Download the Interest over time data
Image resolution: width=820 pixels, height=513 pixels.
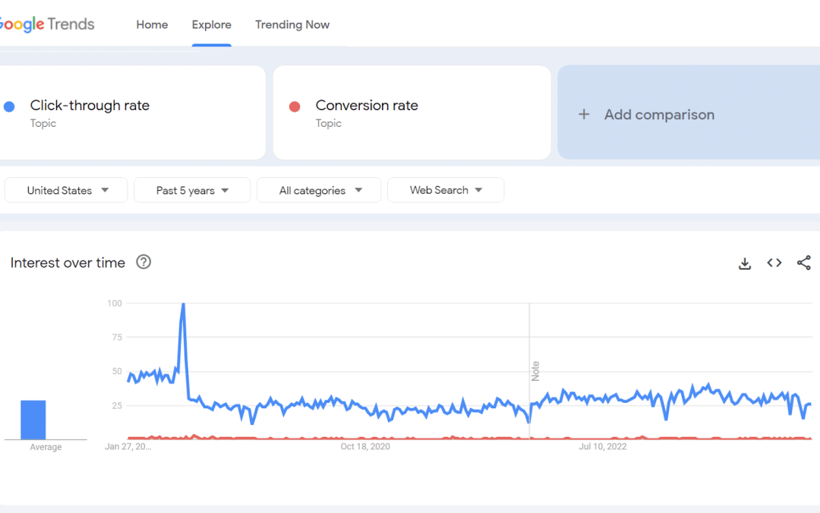[x=745, y=263]
